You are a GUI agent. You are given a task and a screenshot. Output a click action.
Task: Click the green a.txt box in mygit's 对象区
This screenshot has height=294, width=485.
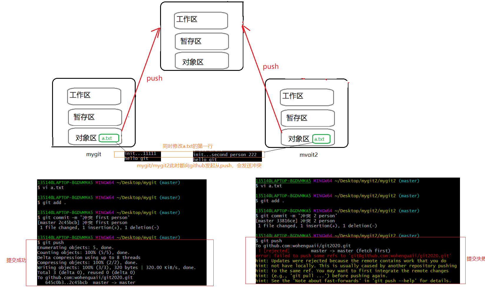109,138
